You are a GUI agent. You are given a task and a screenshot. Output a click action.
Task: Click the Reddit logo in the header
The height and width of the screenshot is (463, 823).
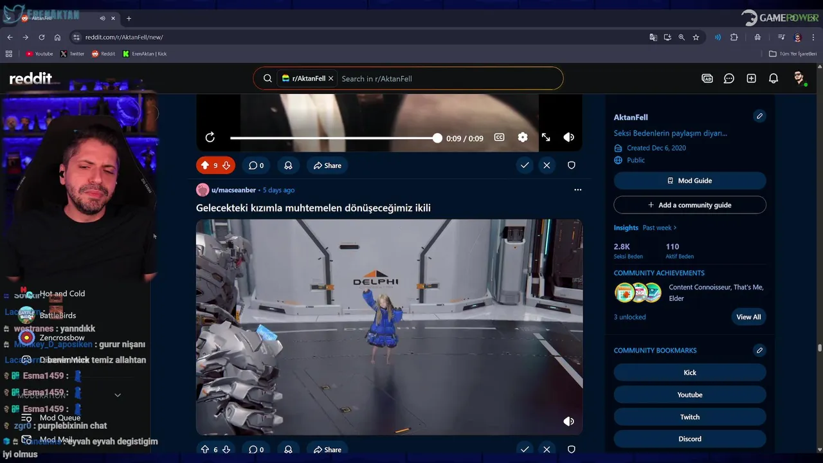[x=30, y=78]
